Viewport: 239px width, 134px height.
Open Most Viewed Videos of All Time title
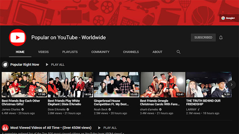[51, 128]
